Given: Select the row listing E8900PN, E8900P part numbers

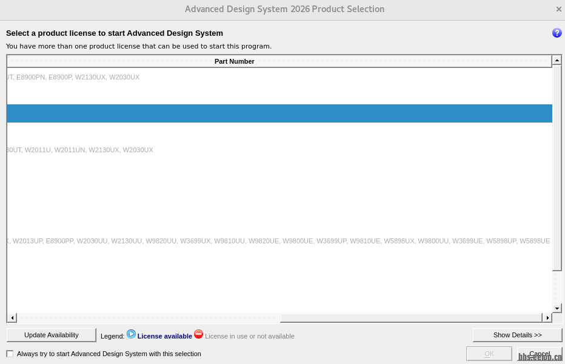Looking at the screenshot, I should [279, 77].
